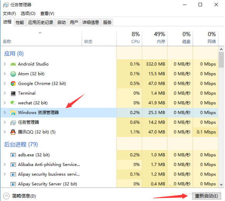The height and width of the screenshot is (201, 225).
Task: Click the Task Manager title bar icon
Action: coord(6,5)
